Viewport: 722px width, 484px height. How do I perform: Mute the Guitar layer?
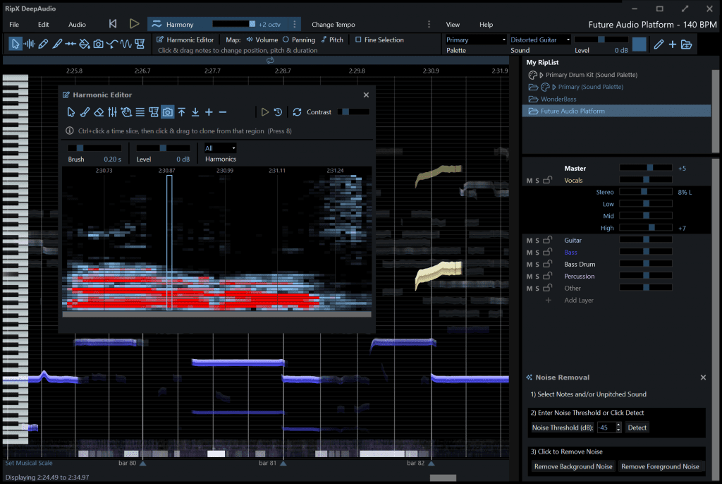pos(530,241)
